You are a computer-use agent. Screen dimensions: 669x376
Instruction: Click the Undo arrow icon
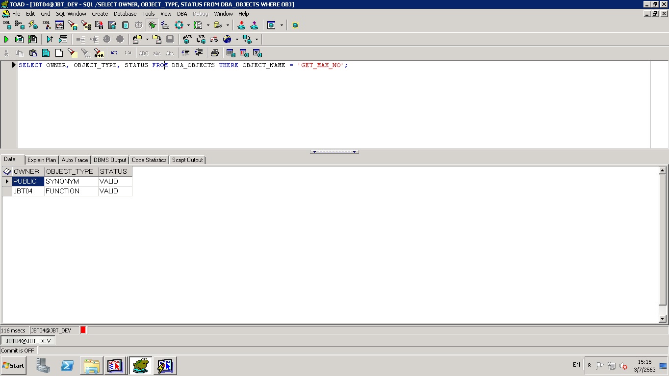[x=114, y=53]
